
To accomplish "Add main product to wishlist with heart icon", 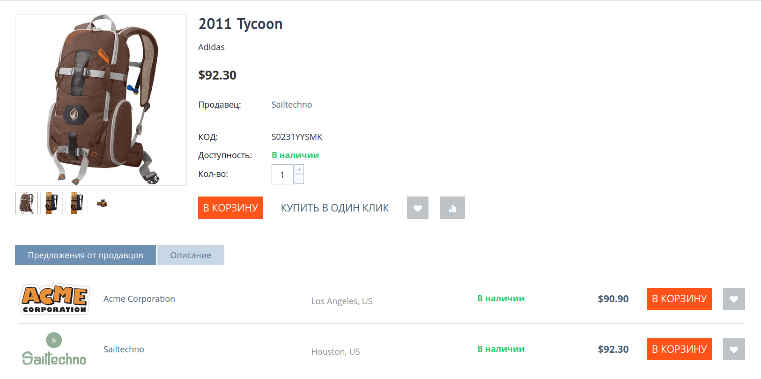I will point(418,208).
